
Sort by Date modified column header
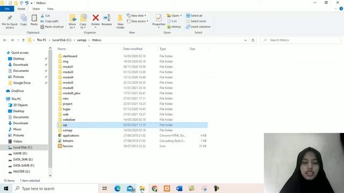point(133,49)
